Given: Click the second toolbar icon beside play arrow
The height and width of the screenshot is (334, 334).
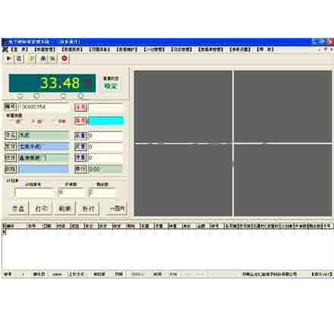Looking at the screenshot, I should [19, 58].
